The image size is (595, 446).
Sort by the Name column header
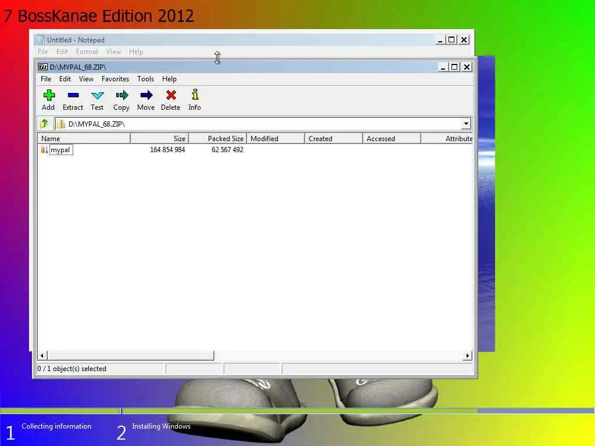point(84,138)
